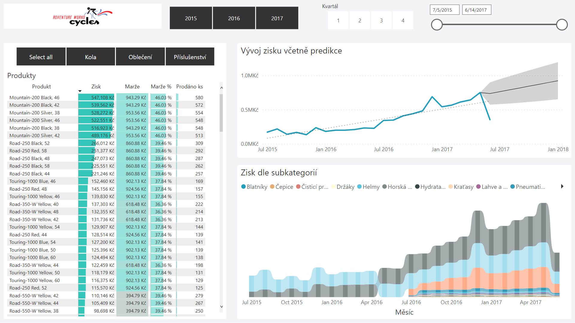Expand legend with the right arrow
This screenshot has width=575, height=323.
coord(562,186)
